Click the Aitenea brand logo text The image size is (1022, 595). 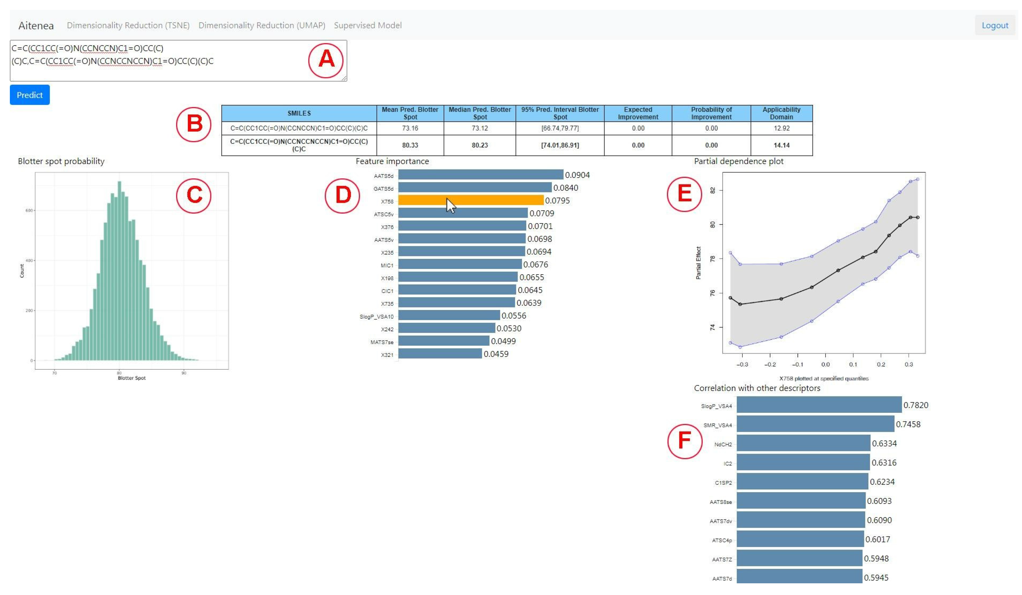(x=36, y=26)
